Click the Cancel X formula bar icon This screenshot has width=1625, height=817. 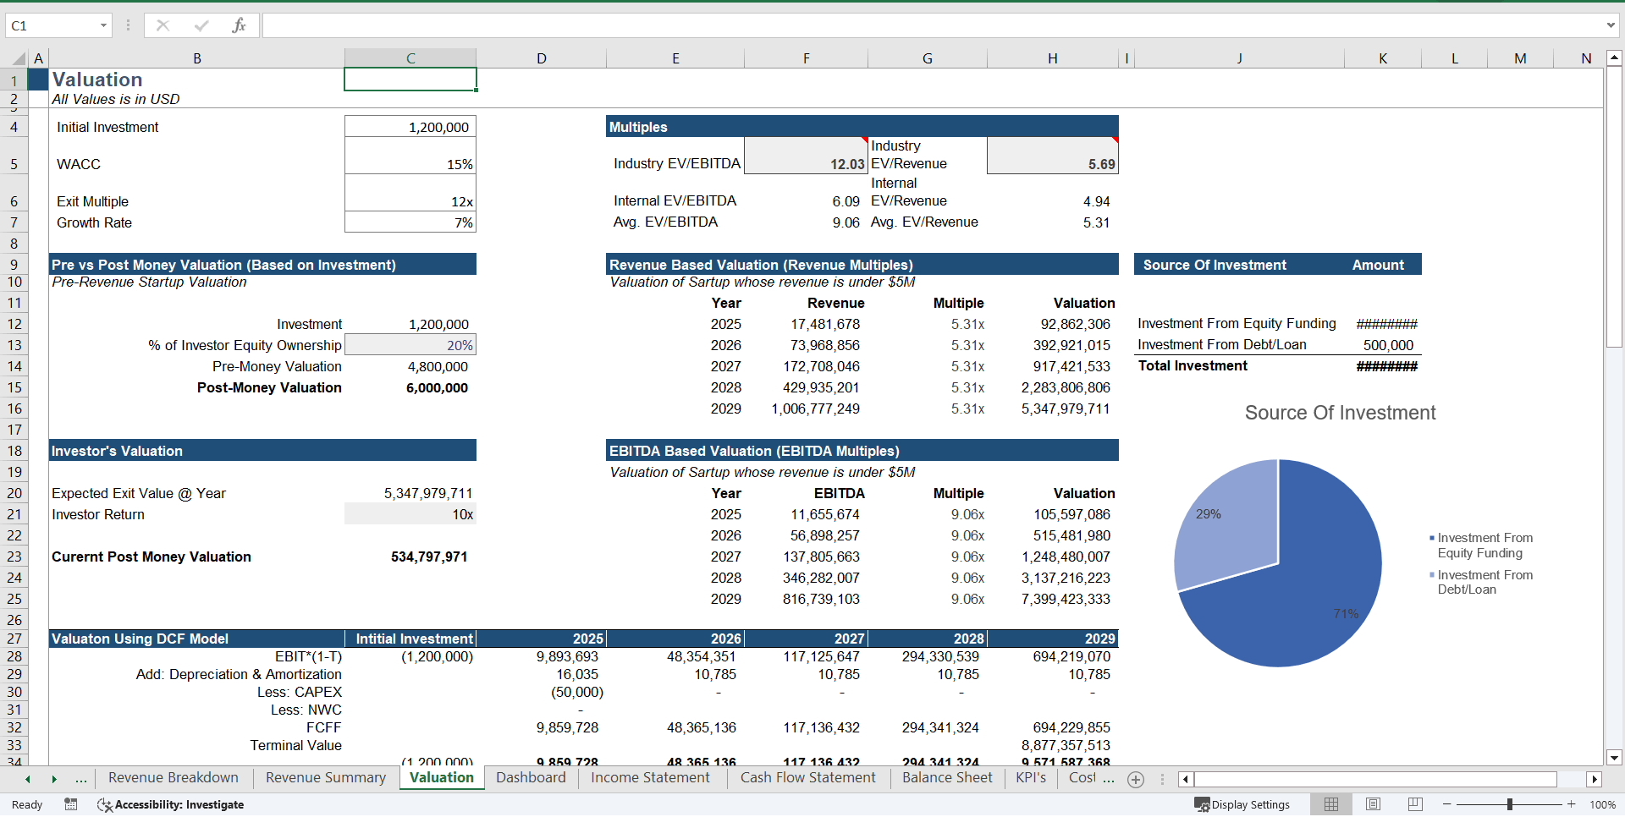[x=163, y=25]
